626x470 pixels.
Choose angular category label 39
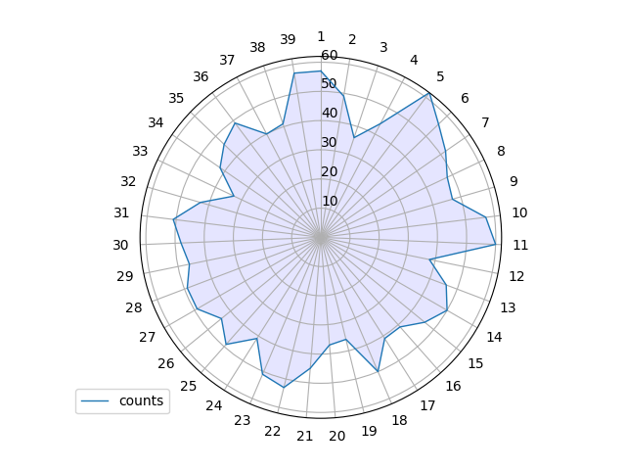click(288, 39)
